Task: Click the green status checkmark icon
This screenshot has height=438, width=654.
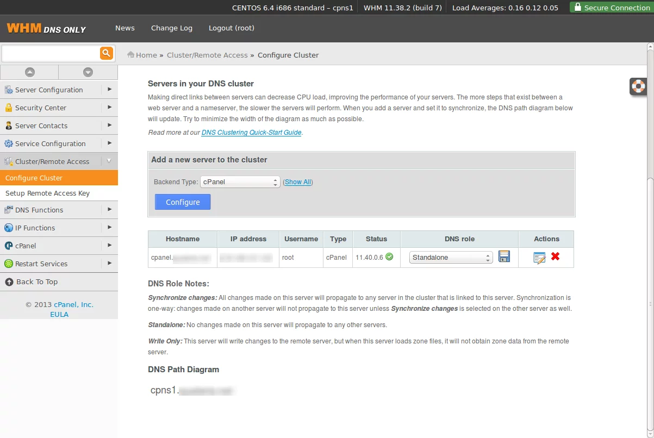Action: click(x=389, y=256)
